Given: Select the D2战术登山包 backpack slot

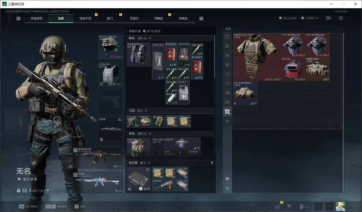Looking at the screenshot, I should pyautogui.click(x=139, y=147).
